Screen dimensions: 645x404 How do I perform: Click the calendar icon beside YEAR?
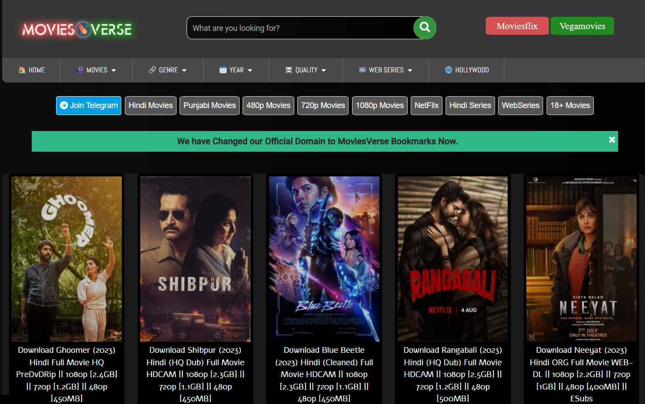click(223, 70)
